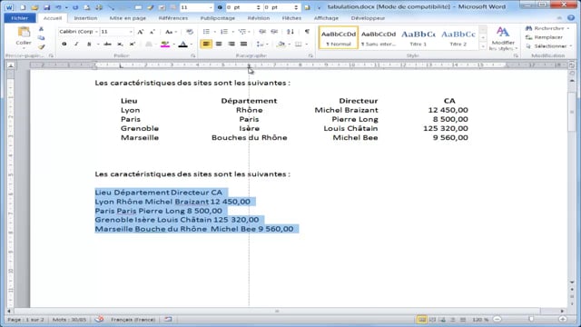Toggle Italic formatting

(76, 45)
